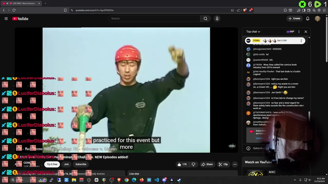328x184 pixels.
Task: Open the browser extensions puzzle icon
Action: pyautogui.click(x=285, y=10)
